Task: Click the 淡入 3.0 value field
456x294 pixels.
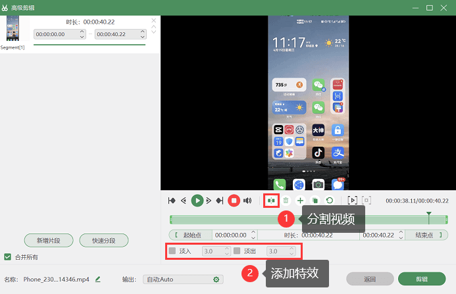Action: pos(216,251)
